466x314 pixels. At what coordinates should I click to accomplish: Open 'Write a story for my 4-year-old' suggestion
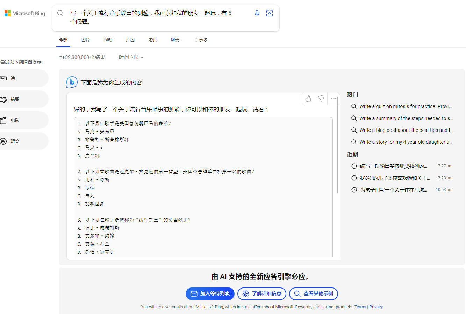point(406,142)
